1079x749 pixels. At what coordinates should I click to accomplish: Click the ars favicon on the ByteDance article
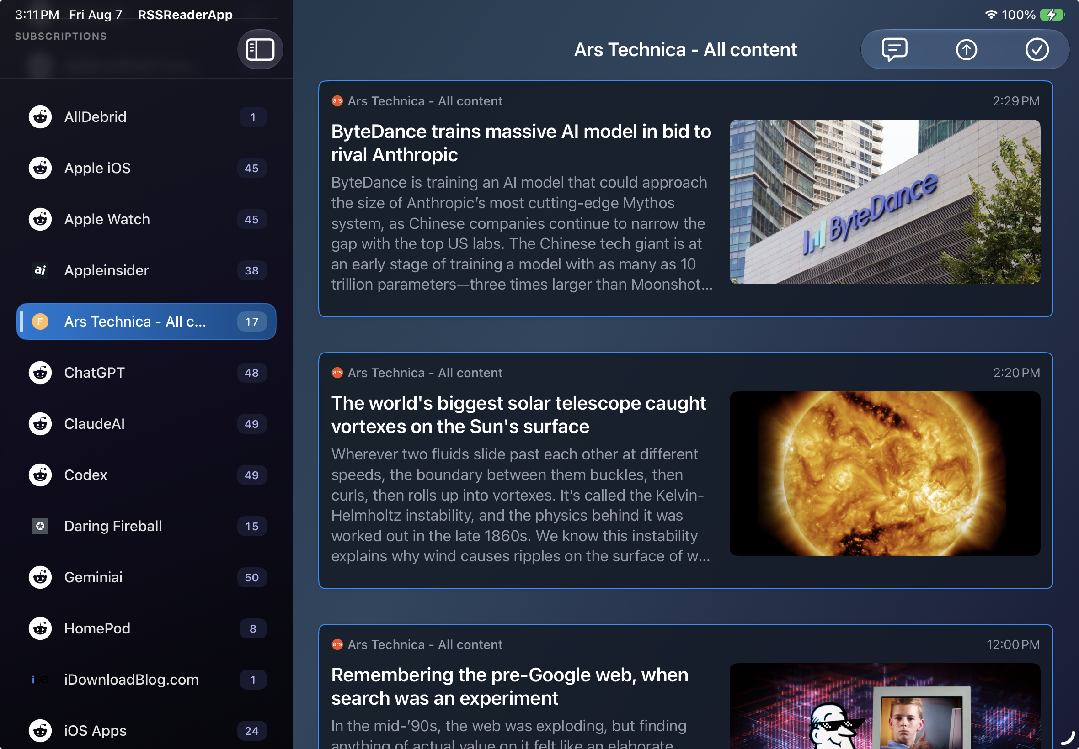(337, 101)
